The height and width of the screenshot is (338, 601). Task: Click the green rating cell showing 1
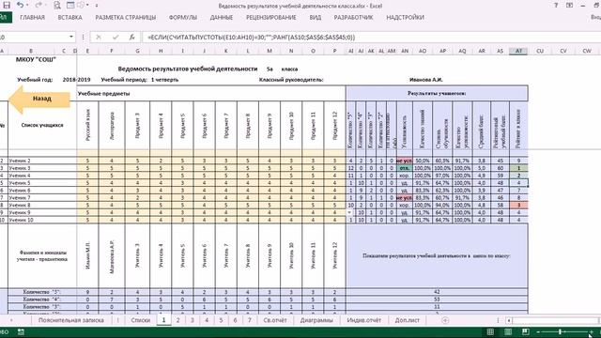(518, 168)
